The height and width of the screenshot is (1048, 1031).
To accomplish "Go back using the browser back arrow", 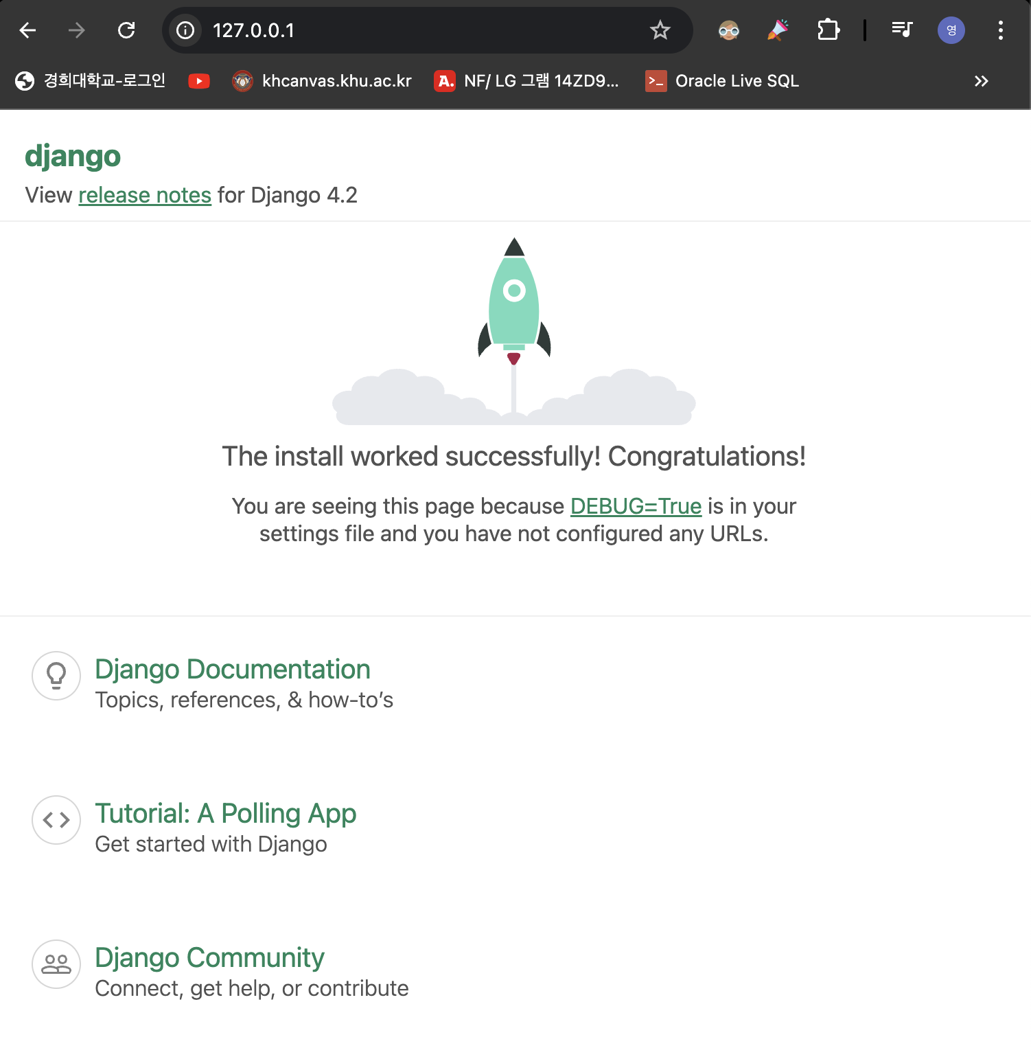I will [27, 30].
